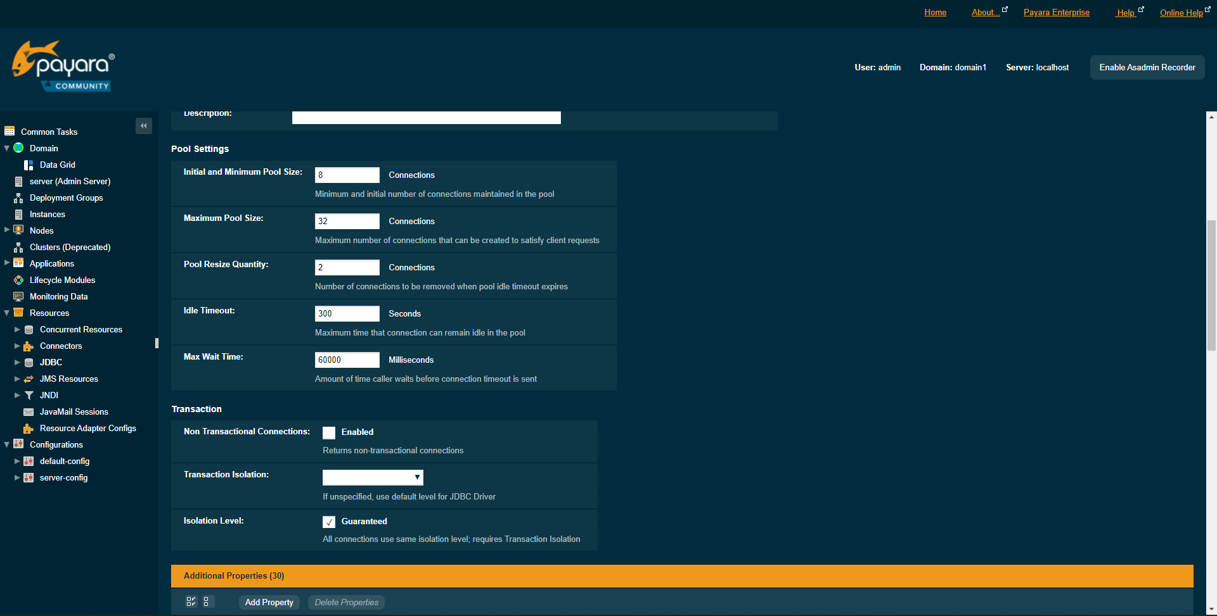Expand the server-config tree node
1217x616 pixels.
17,478
